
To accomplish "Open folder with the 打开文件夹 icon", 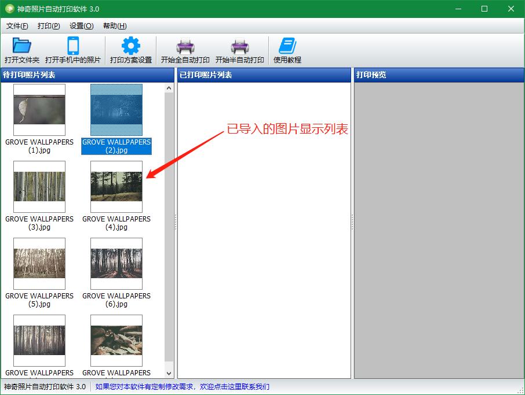I will pos(22,46).
